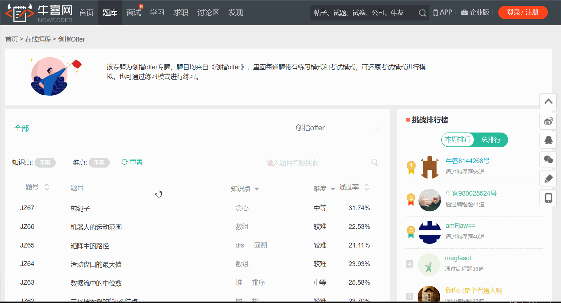Open megfasol user avatar
The height and width of the screenshot is (303, 561).
(429, 265)
